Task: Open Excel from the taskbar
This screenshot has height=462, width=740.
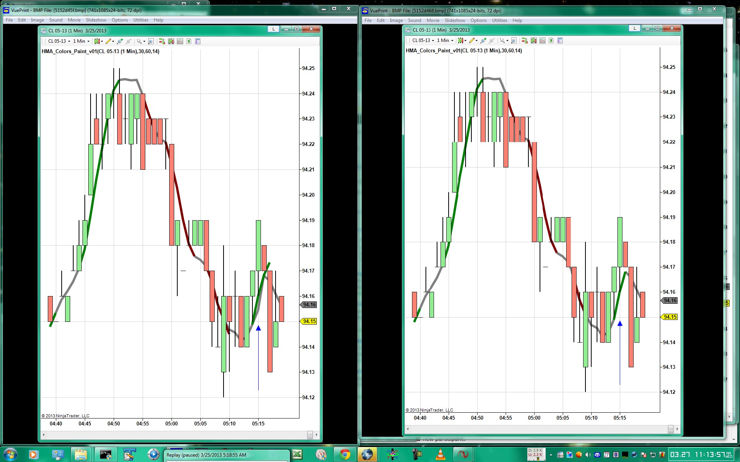Action: tap(297, 455)
